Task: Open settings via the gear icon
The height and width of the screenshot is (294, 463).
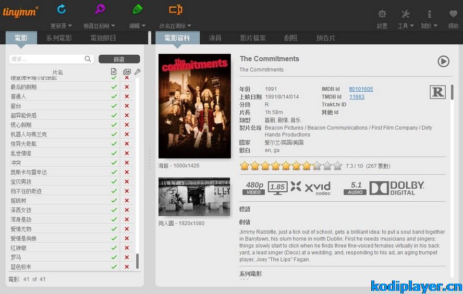Action: pos(382,14)
